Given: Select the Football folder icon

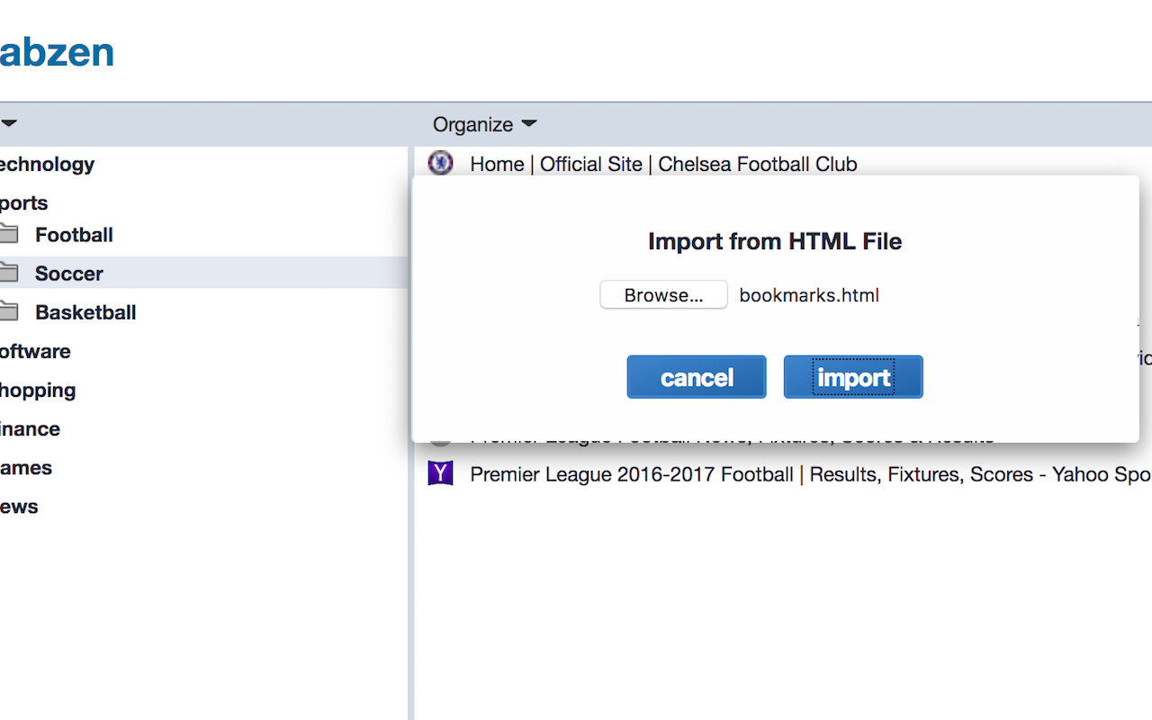Looking at the screenshot, I should click(8, 235).
